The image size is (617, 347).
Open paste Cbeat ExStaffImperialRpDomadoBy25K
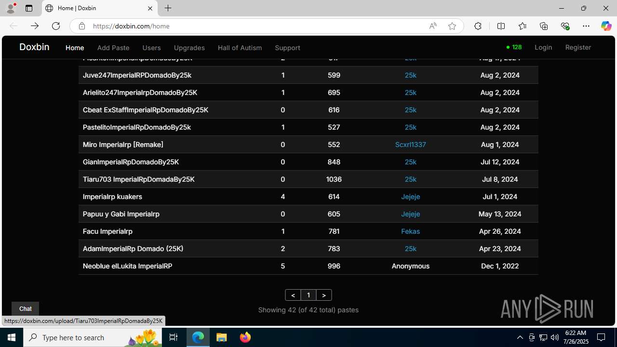[146, 110]
